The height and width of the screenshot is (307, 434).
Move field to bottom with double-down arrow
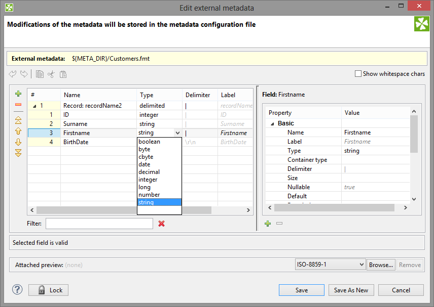[x=18, y=153]
